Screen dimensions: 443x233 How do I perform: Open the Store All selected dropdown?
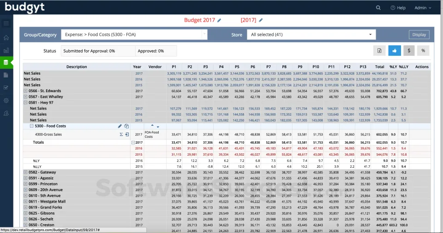tap(311, 35)
